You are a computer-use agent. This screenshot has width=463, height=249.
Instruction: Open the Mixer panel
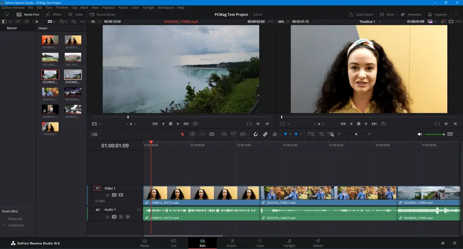click(387, 14)
